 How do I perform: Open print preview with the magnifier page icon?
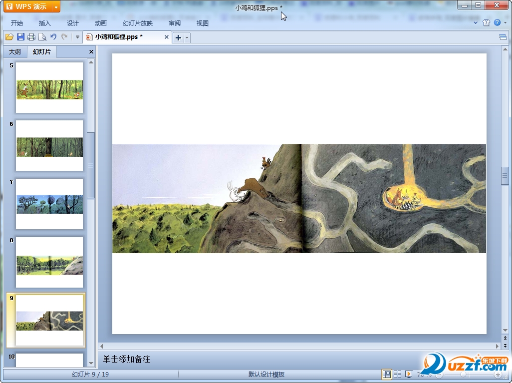(x=42, y=37)
